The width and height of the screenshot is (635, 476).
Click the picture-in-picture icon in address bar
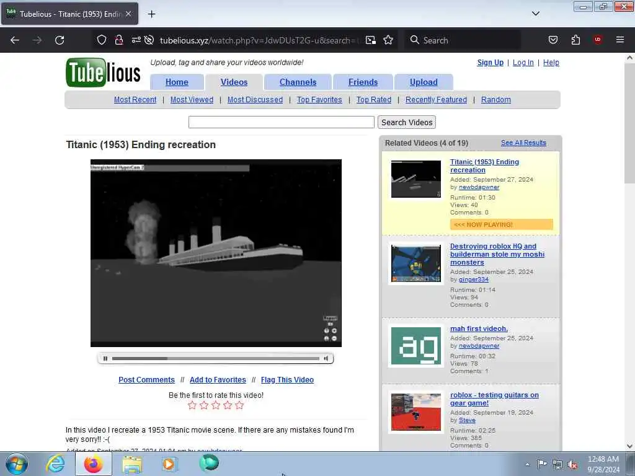point(371,40)
